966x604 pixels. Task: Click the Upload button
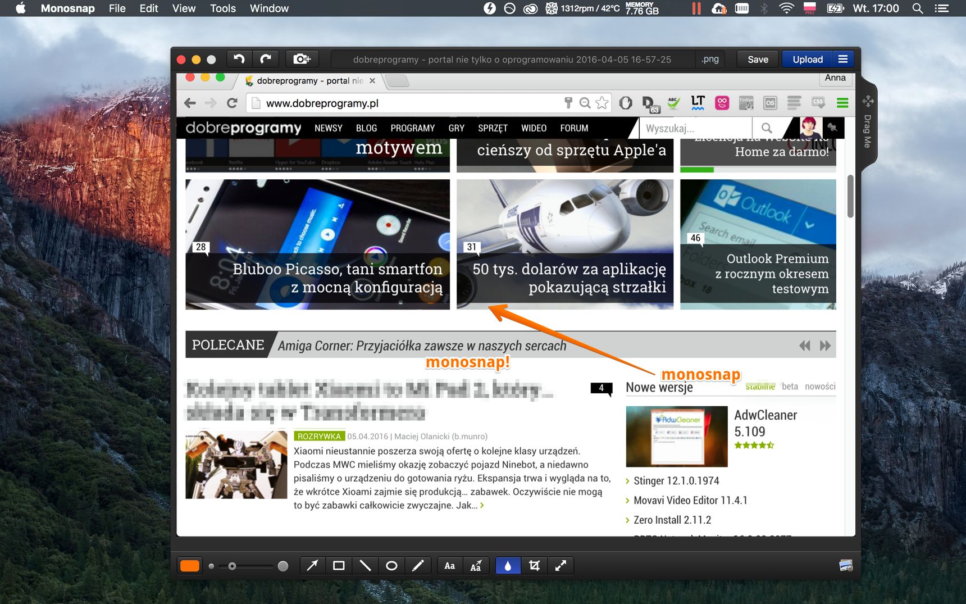click(x=808, y=59)
